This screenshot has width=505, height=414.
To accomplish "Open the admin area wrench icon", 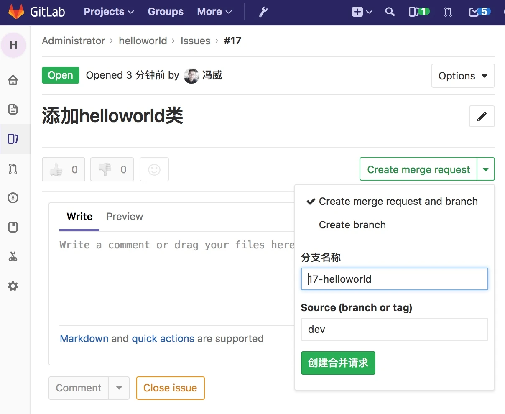I will click(x=263, y=12).
